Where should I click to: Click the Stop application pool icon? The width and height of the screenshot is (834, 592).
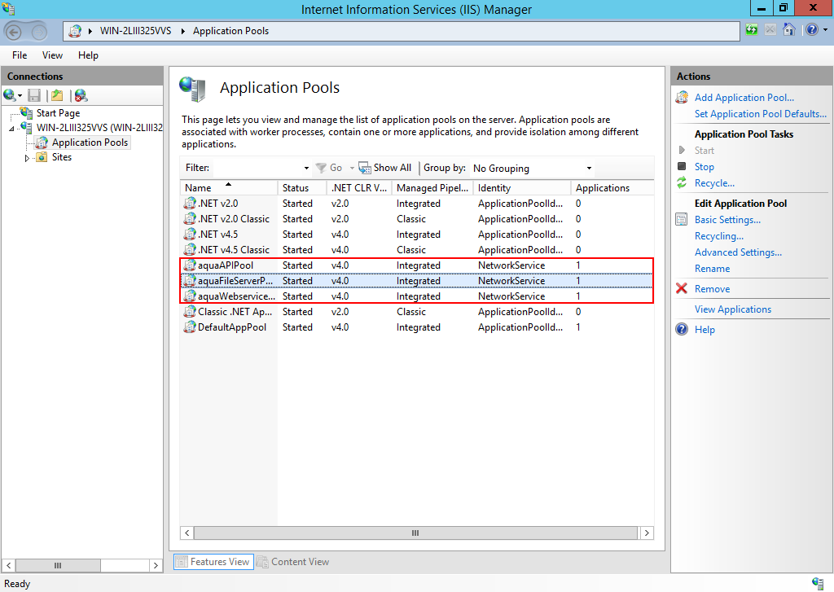click(682, 167)
